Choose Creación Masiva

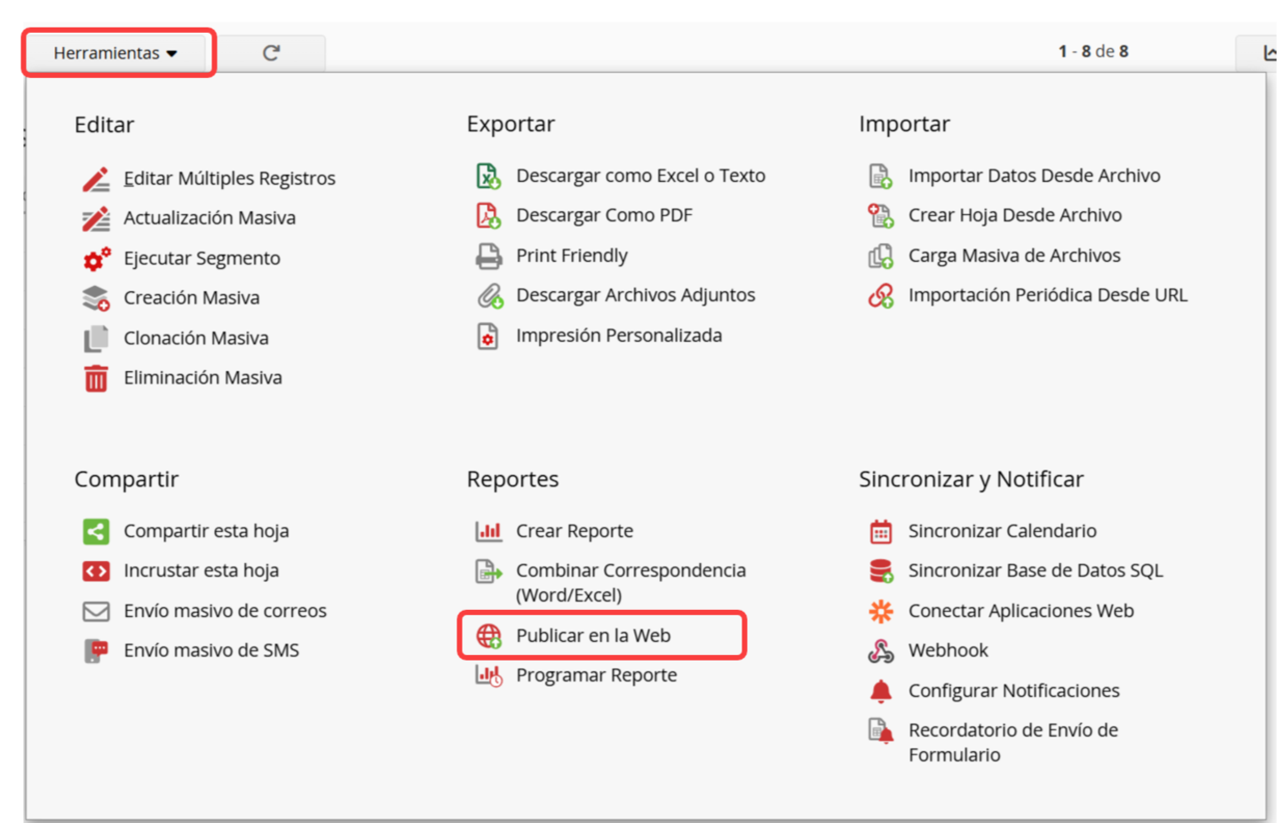click(192, 298)
